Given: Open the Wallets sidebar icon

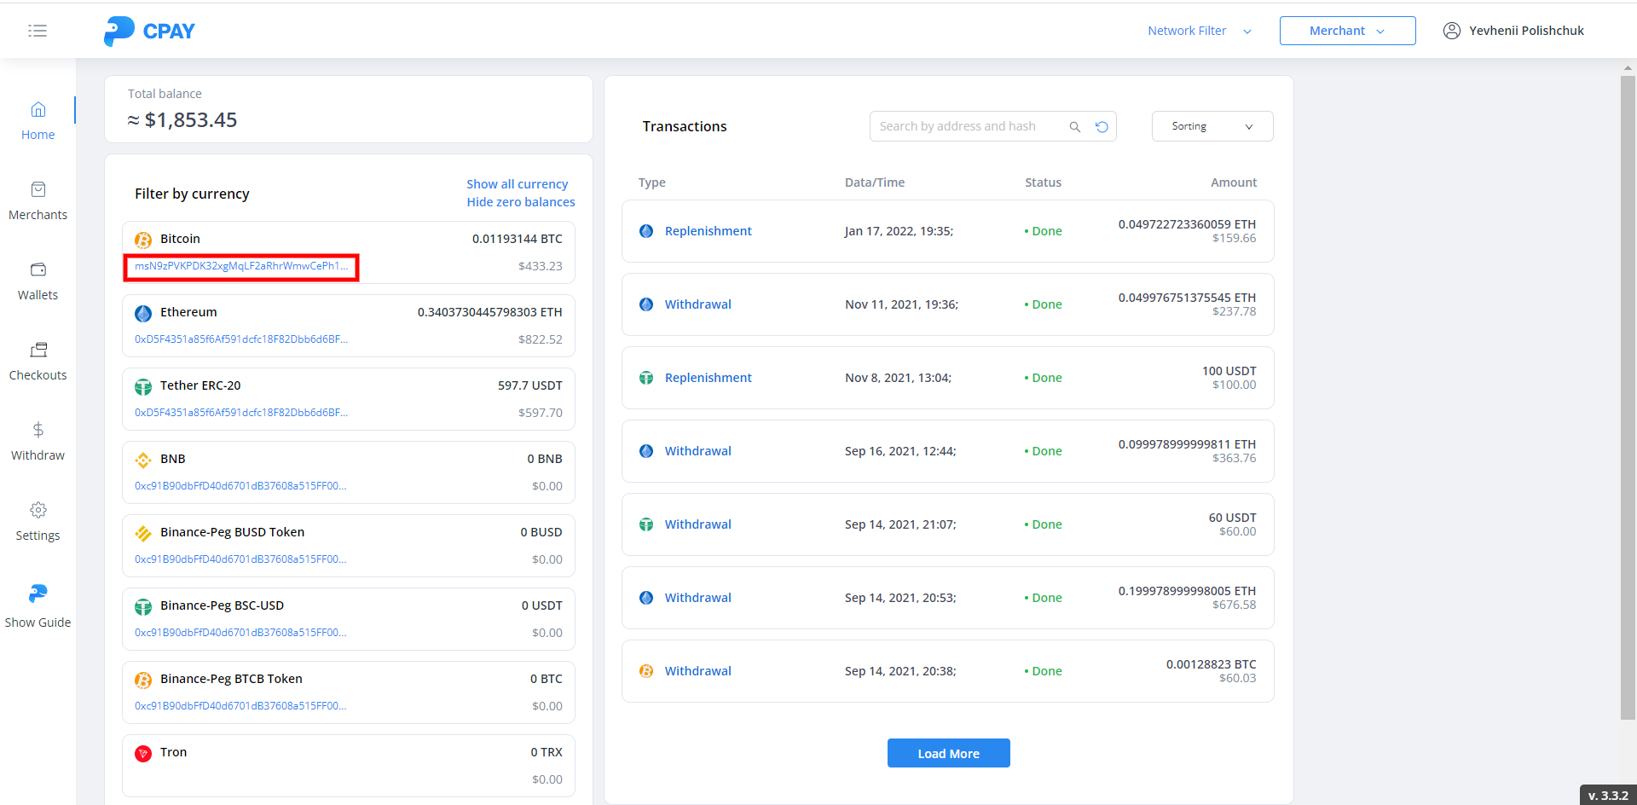Looking at the screenshot, I should tap(38, 270).
